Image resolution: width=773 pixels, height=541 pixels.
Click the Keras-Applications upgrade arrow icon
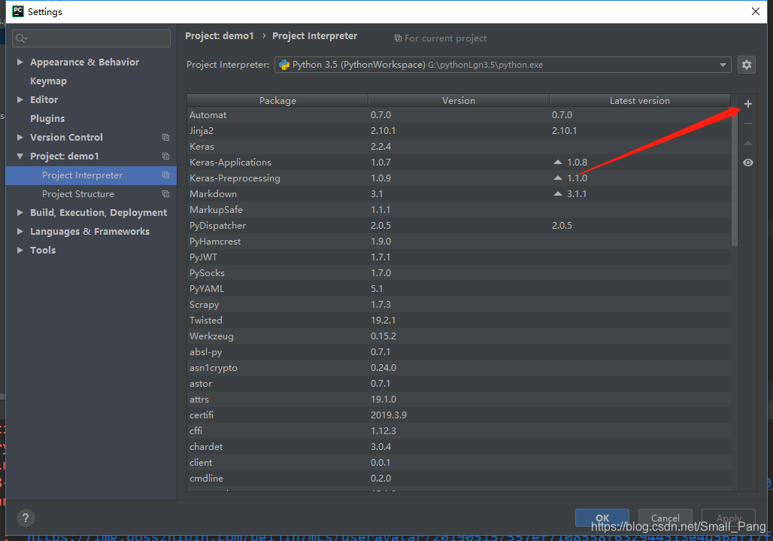(x=557, y=162)
